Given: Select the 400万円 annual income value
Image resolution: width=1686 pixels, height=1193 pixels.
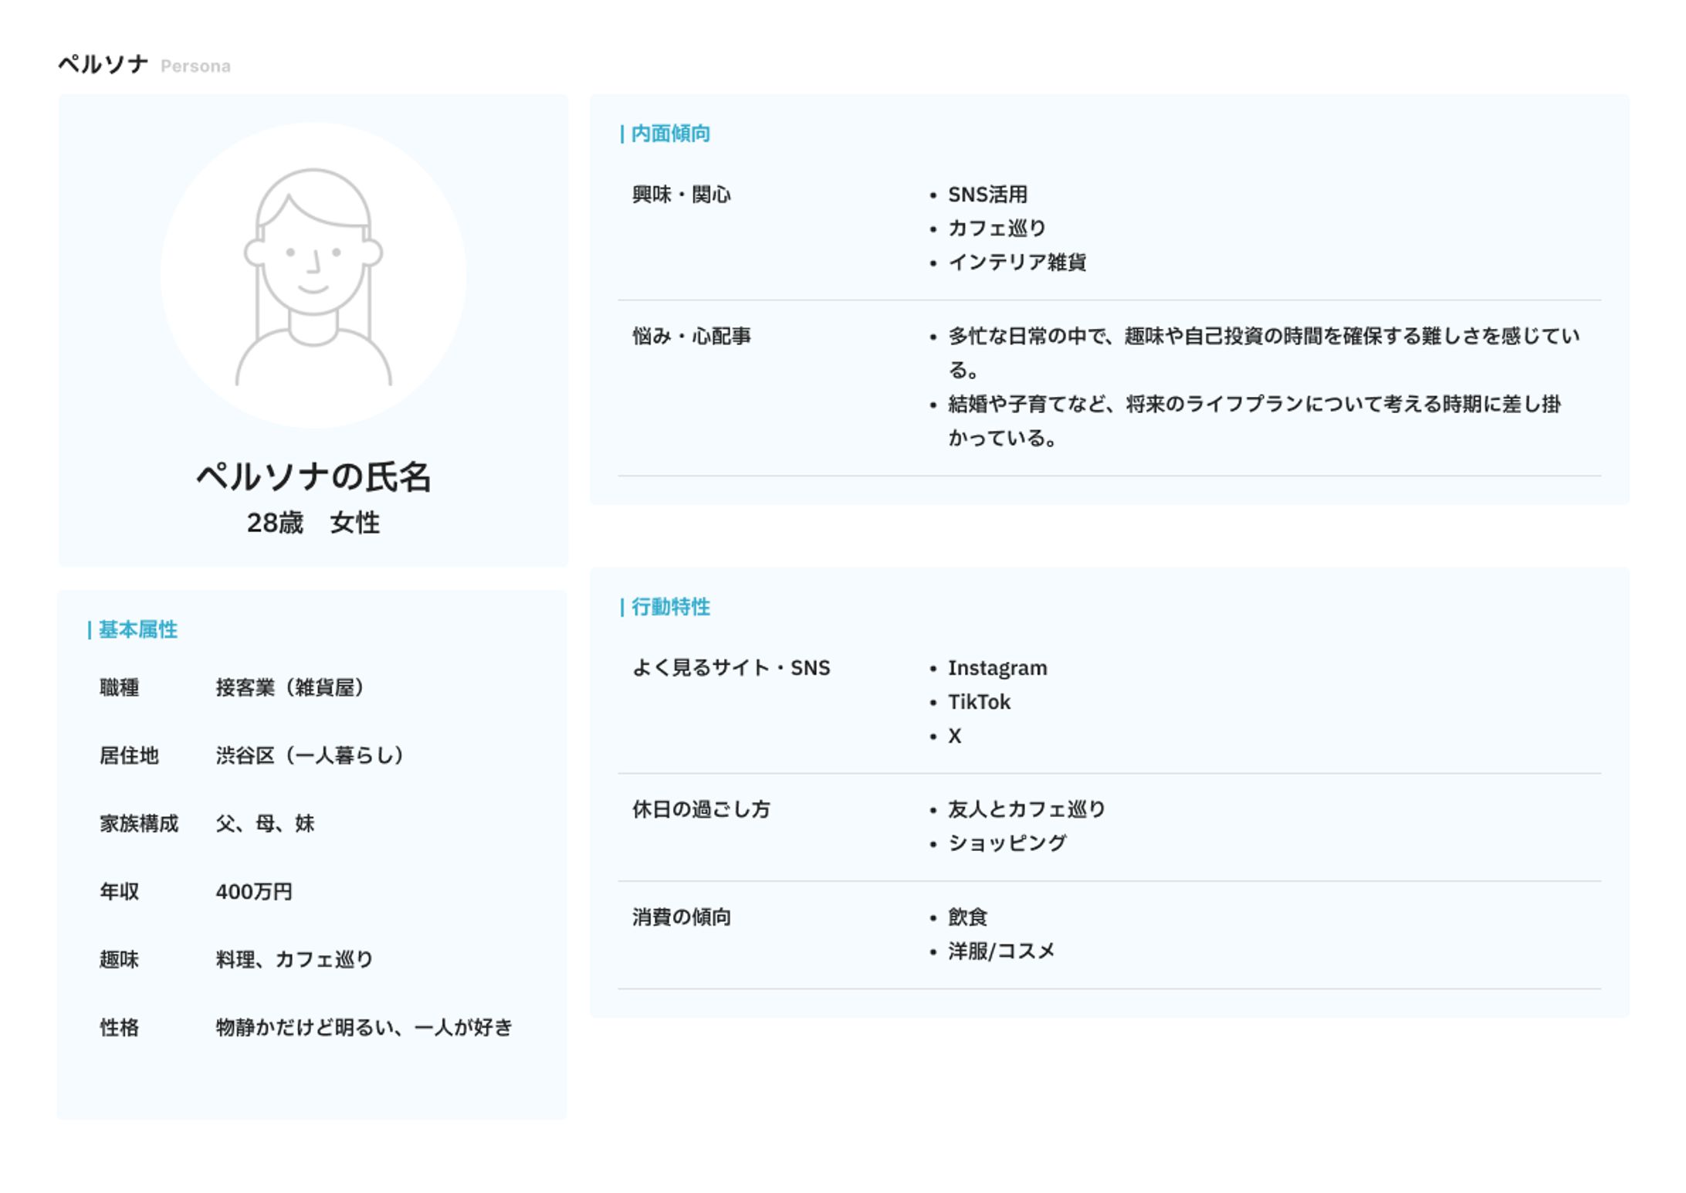Looking at the screenshot, I should coord(254,892).
